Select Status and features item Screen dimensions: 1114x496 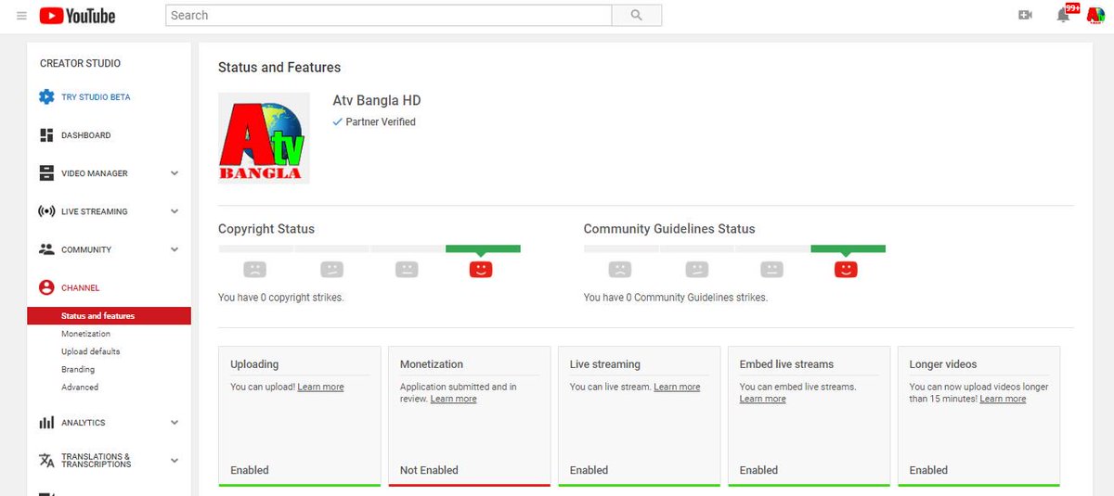(x=110, y=316)
